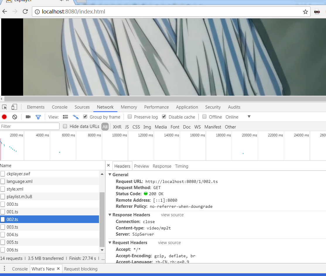Open the Security tab
This screenshot has width=326, height=276.
coord(213,107)
